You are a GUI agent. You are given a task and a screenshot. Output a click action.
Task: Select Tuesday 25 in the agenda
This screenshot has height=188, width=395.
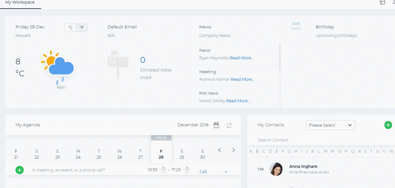click(x=99, y=154)
